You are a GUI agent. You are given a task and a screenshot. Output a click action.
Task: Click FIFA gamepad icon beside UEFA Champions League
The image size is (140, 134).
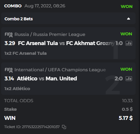coord(9,70)
